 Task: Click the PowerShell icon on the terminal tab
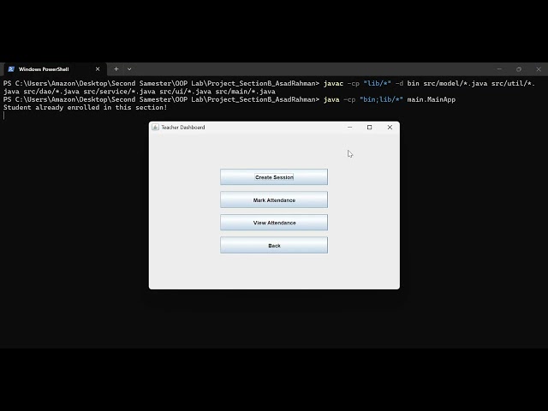[x=11, y=69]
